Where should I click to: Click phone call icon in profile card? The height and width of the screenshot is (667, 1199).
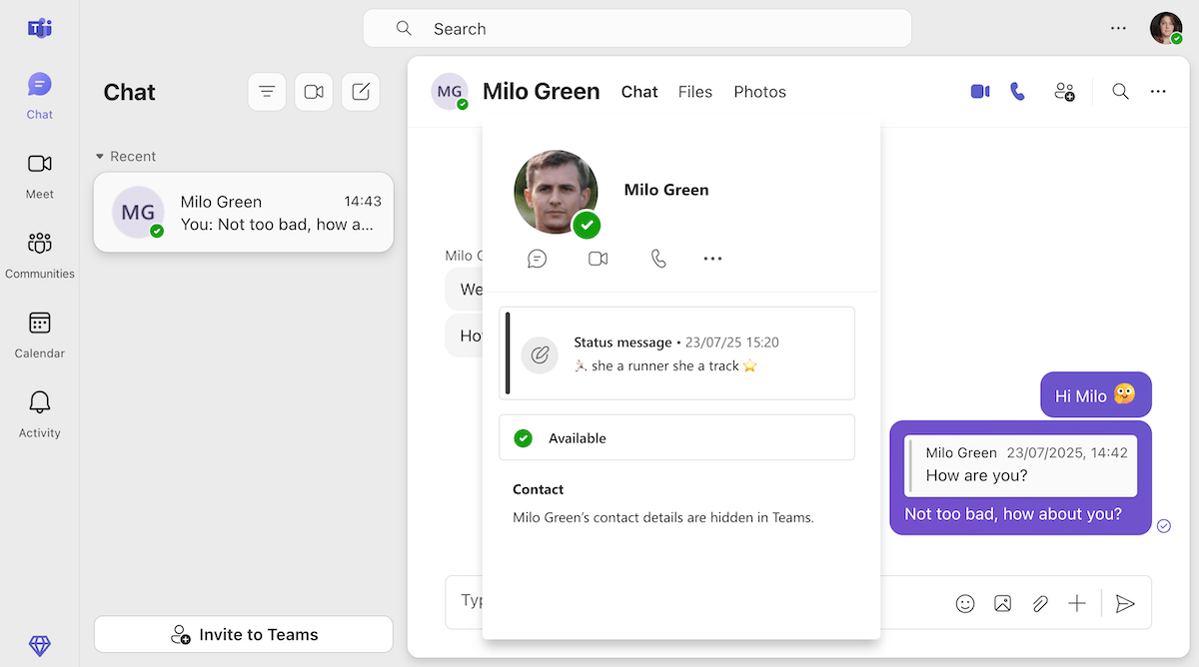(x=658, y=259)
